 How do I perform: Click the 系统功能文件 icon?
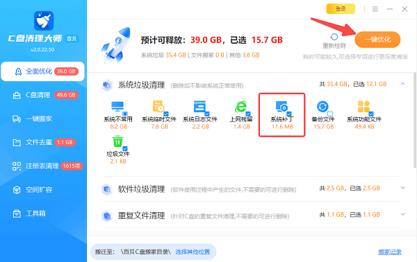click(x=363, y=106)
